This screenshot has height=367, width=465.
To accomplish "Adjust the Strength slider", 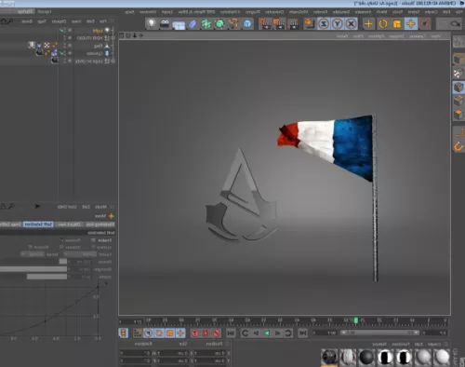I will 33,269.
